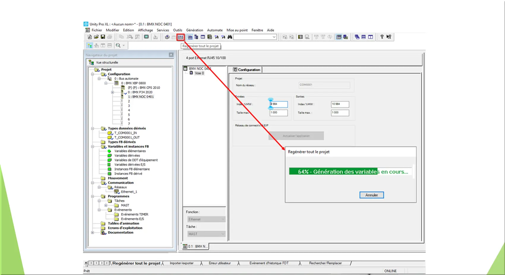
Task: Select the 0.1 : BMX N... window tab
Action: click(195, 246)
